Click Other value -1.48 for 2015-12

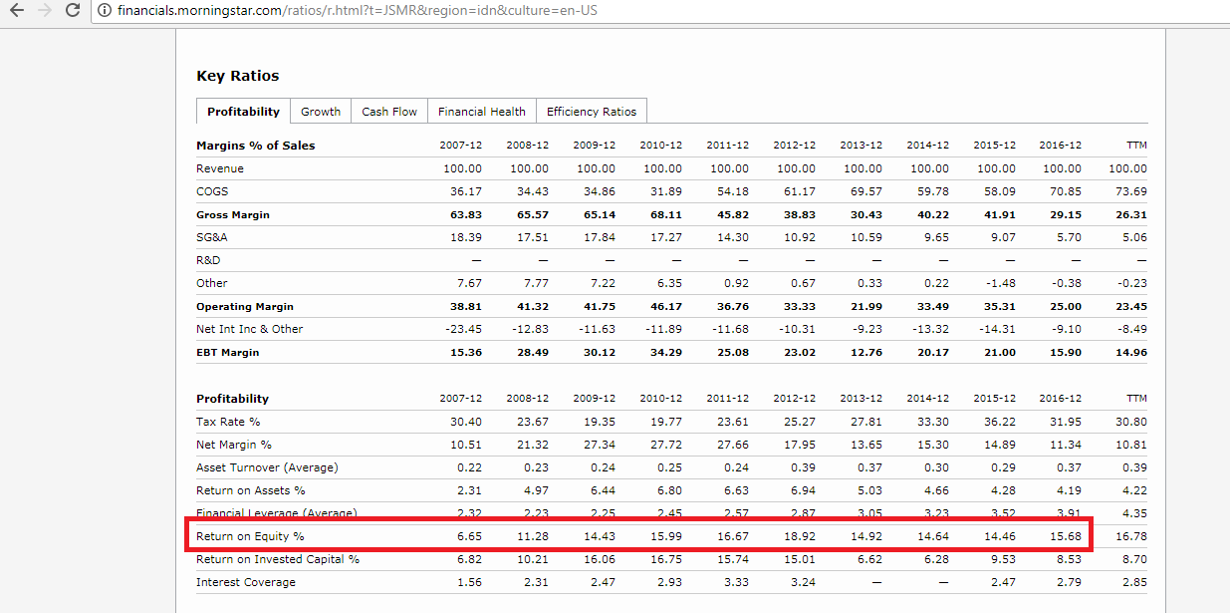tap(999, 283)
